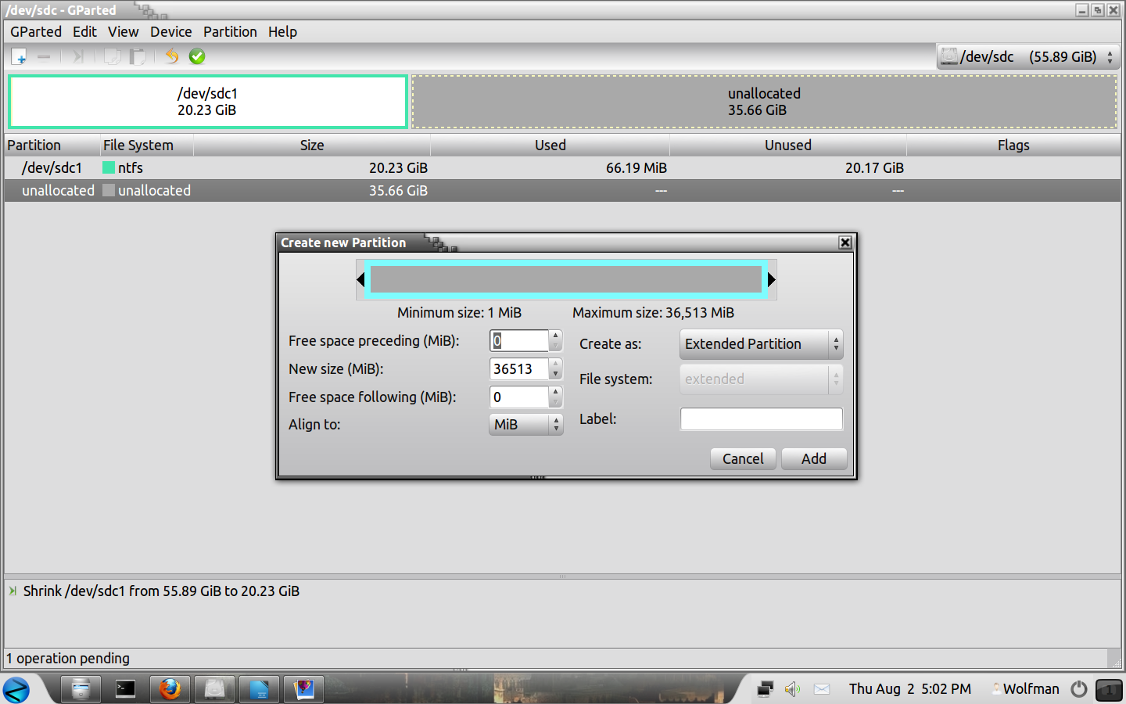Open the Help menu
1126x704 pixels.
coord(282,32)
